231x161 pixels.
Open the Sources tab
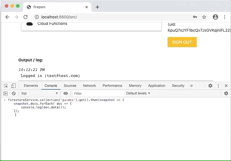(70, 86)
